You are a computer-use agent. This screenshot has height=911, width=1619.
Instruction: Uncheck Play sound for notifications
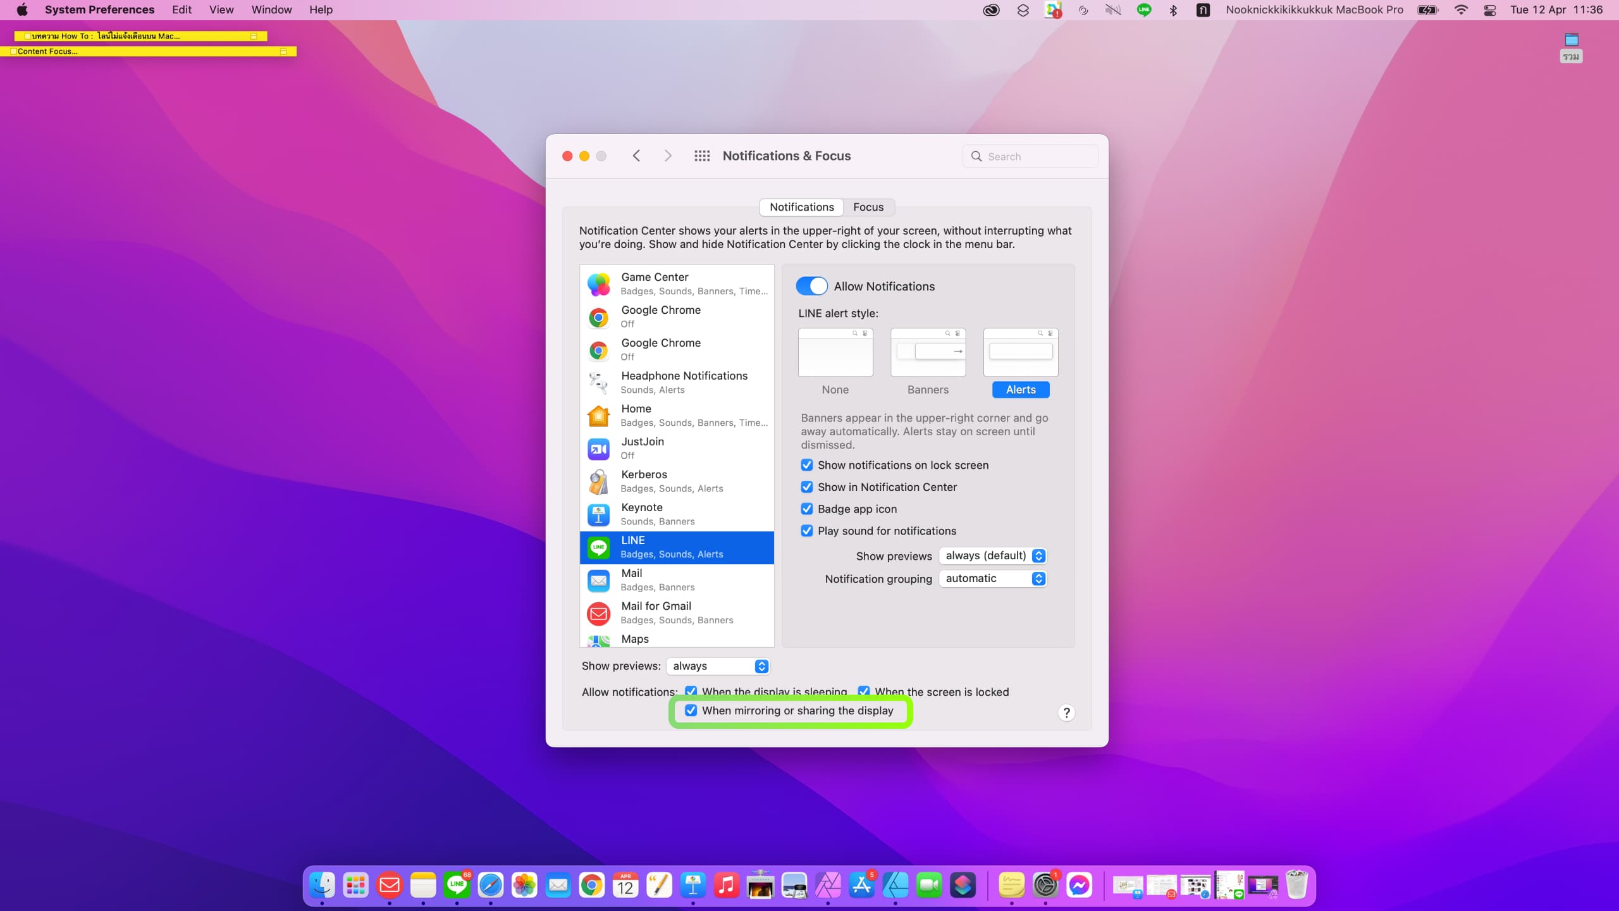(x=807, y=531)
